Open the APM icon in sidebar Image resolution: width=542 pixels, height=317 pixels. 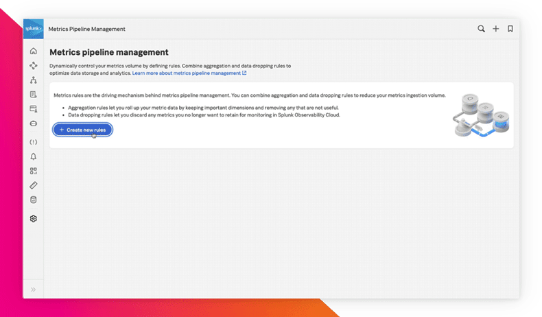pyautogui.click(x=33, y=66)
